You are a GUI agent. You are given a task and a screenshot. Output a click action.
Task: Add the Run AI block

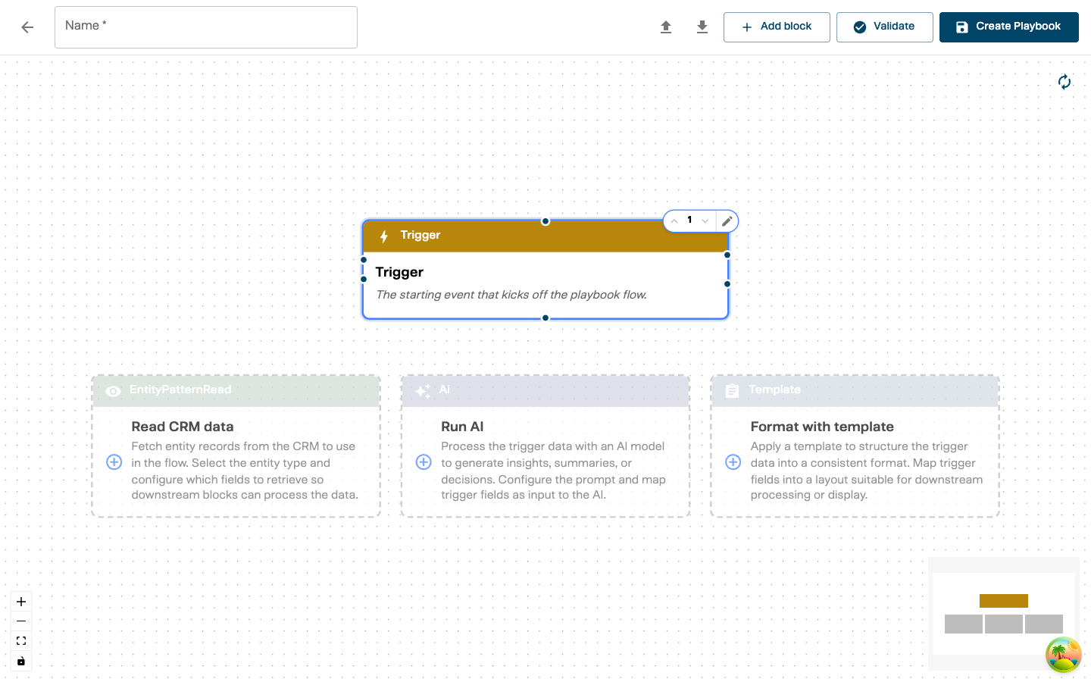tap(424, 462)
